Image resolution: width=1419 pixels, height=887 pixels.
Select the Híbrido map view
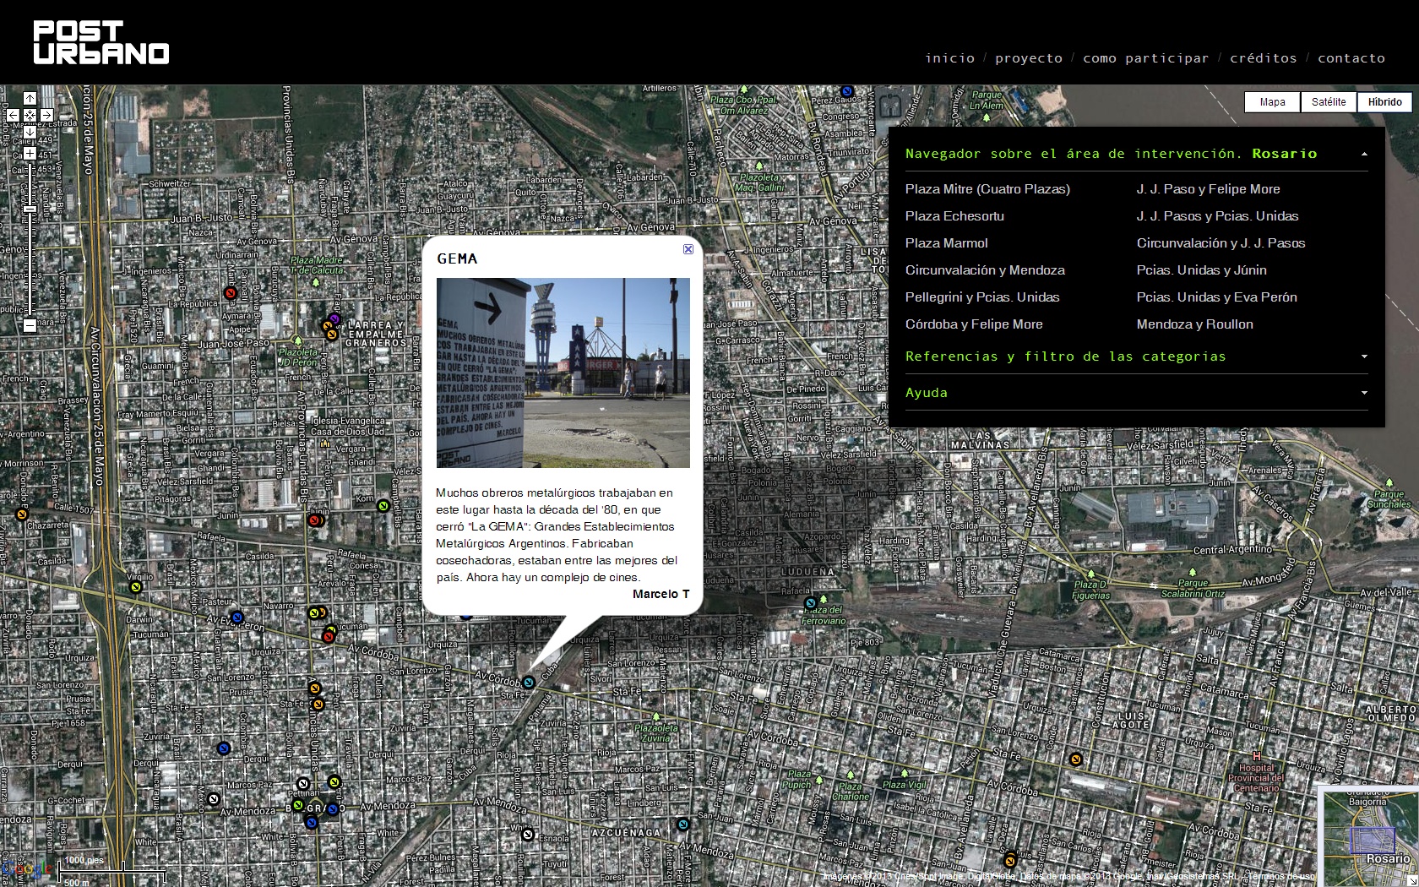click(x=1384, y=102)
